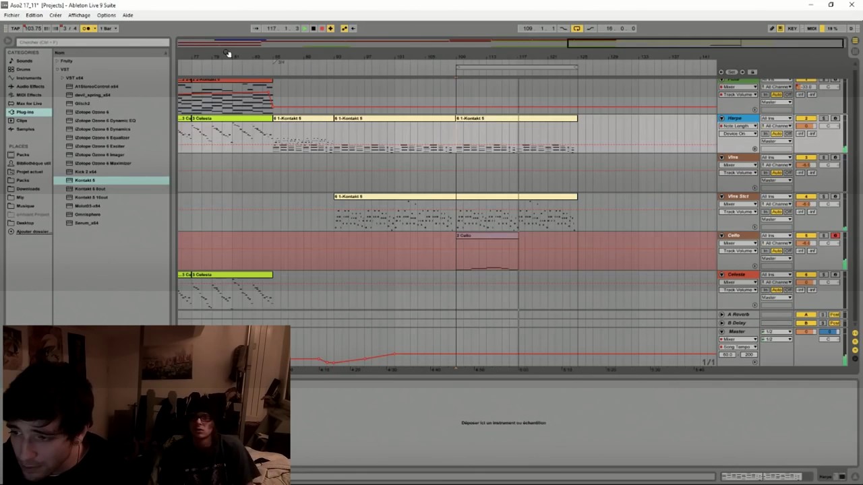Open the 1 Bar quantization dropdown
The image size is (863, 485).
pyautogui.click(x=108, y=28)
